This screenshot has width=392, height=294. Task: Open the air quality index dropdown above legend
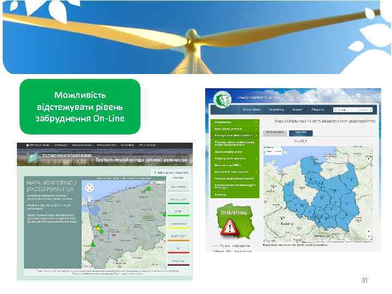point(170,173)
